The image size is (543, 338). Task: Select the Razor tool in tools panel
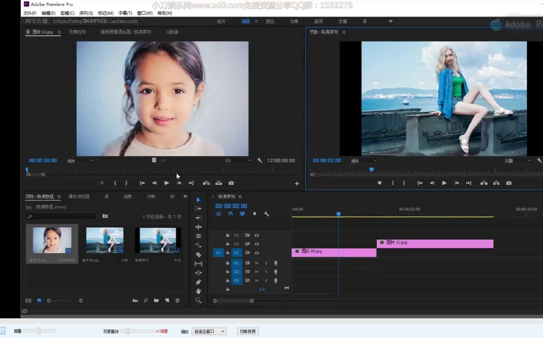tap(198, 254)
